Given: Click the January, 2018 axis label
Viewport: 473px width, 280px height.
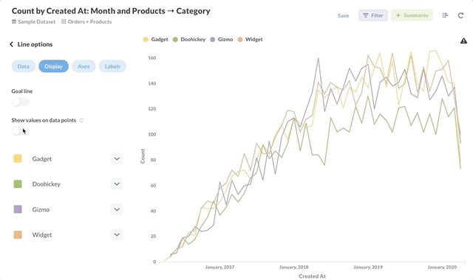Looking at the screenshot, I should [294, 267].
